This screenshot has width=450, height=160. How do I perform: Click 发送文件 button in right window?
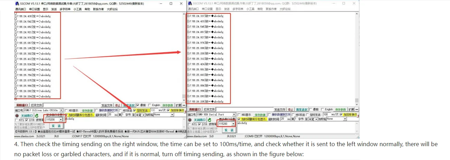280,109
